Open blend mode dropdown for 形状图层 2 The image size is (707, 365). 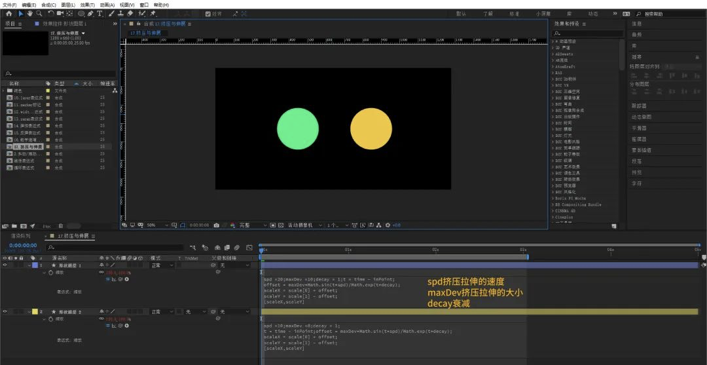pyautogui.click(x=162, y=311)
